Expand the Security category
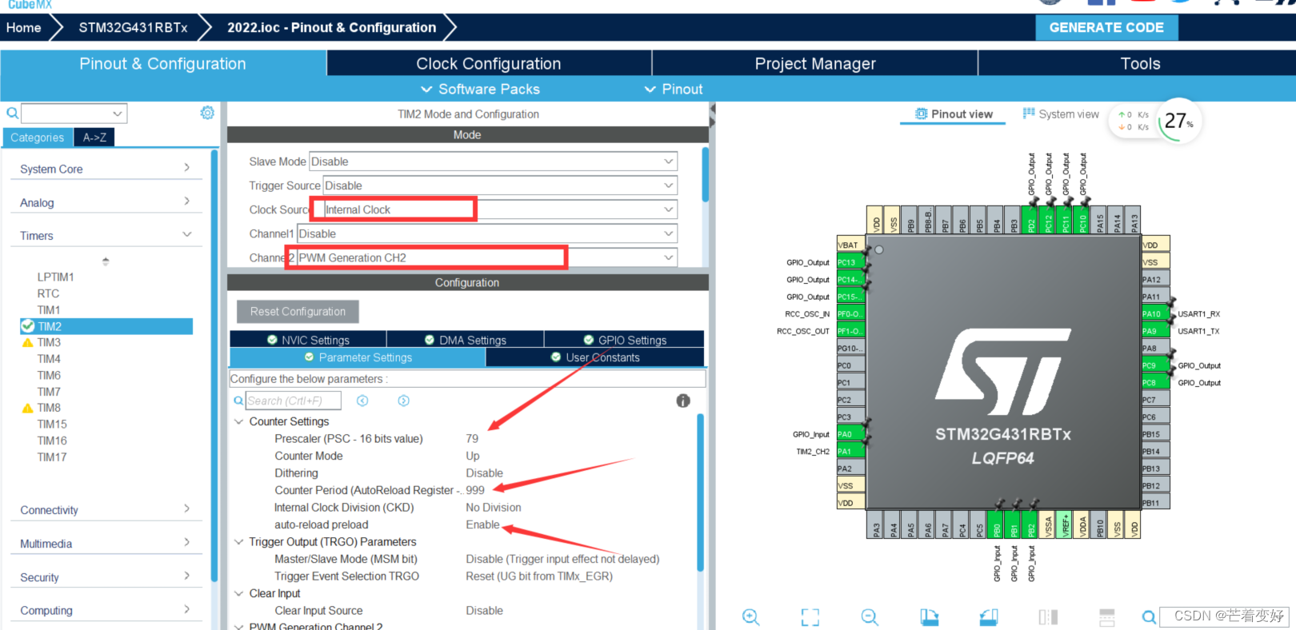The height and width of the screenshot is (630, 1296). pyautogui.click(x=106, y=577)
